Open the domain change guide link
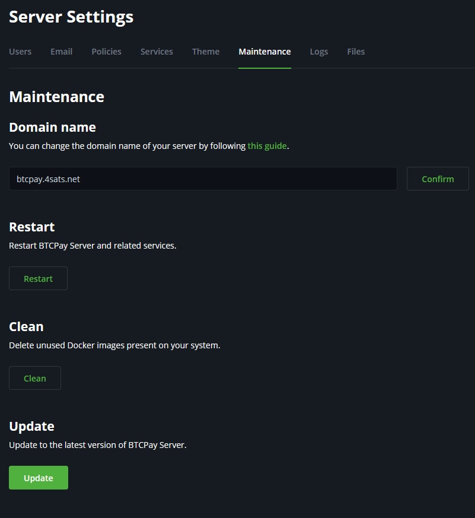475x518 pixels. (x=267, y=145)
